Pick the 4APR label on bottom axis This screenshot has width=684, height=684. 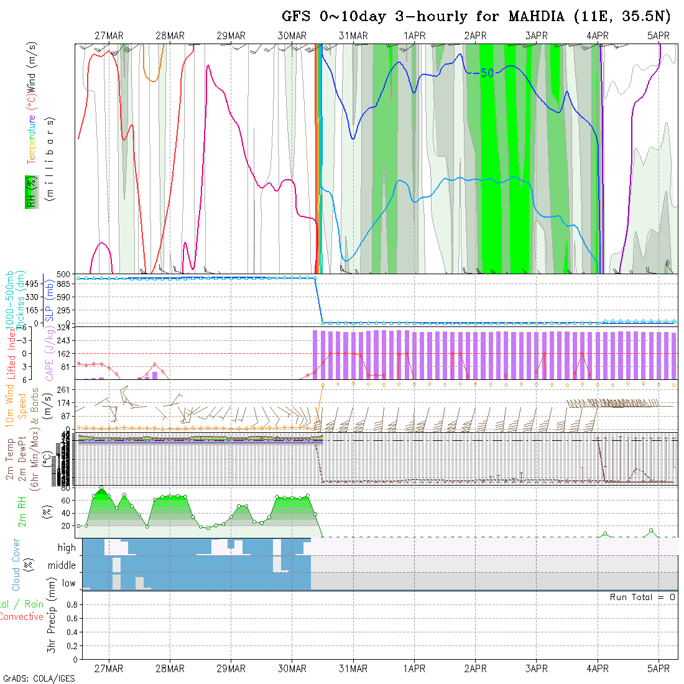click(598, 668)
